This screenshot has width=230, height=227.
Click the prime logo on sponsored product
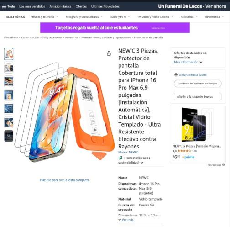point(188,157)
